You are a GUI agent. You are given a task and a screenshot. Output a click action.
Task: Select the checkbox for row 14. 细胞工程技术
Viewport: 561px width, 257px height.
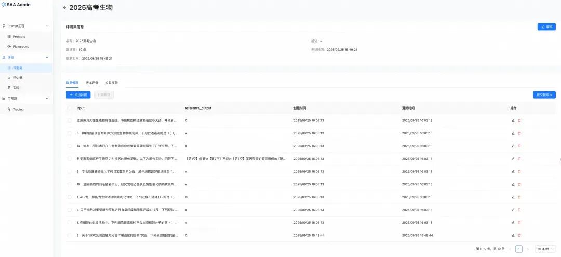pyautogui.click(x=70, y=146)
